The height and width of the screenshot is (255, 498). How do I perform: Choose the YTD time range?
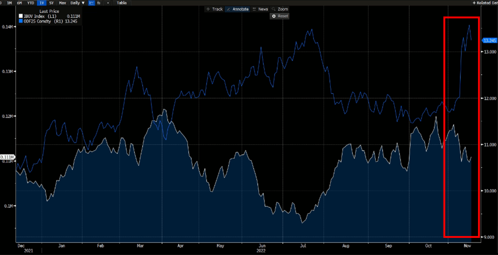tap(31, 3)
